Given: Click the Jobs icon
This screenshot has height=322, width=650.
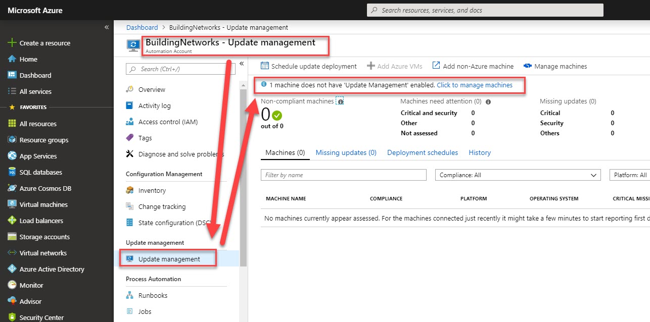Looking at the screenshot, I should tap(129, 311).
